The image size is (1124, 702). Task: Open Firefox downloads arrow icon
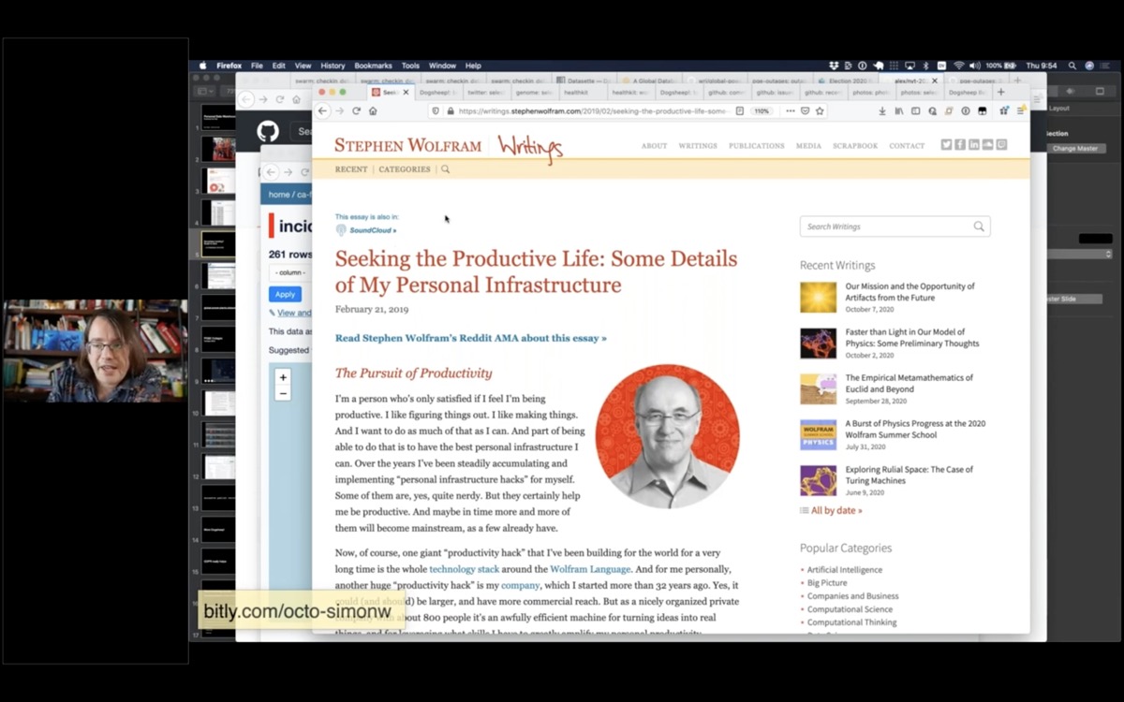point(882,110)
